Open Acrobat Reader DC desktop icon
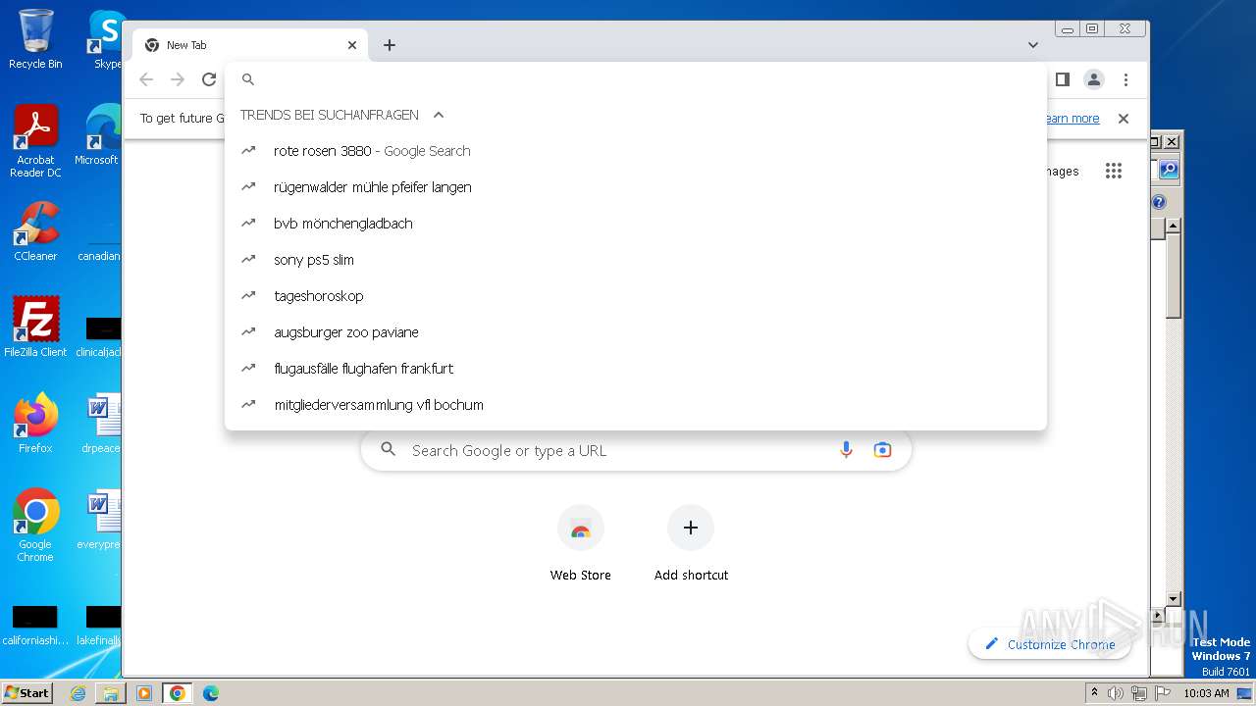 [x=35, y=141]
